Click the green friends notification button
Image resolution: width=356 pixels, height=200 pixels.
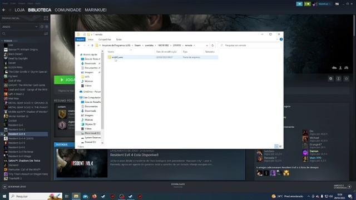click(307, 4)
